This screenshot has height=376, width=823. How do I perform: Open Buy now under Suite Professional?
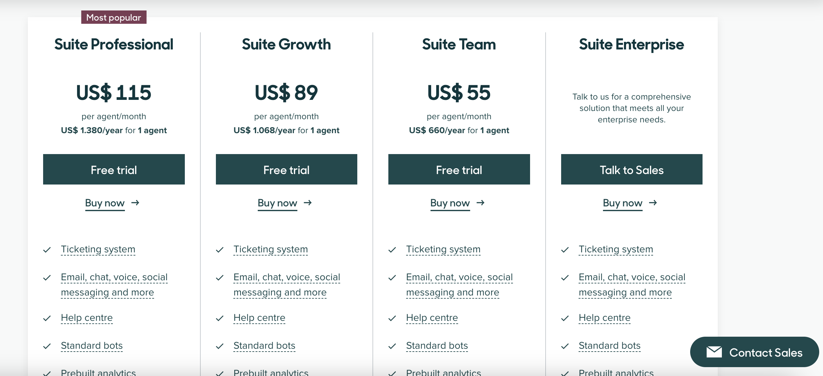[x=105, y=203]
